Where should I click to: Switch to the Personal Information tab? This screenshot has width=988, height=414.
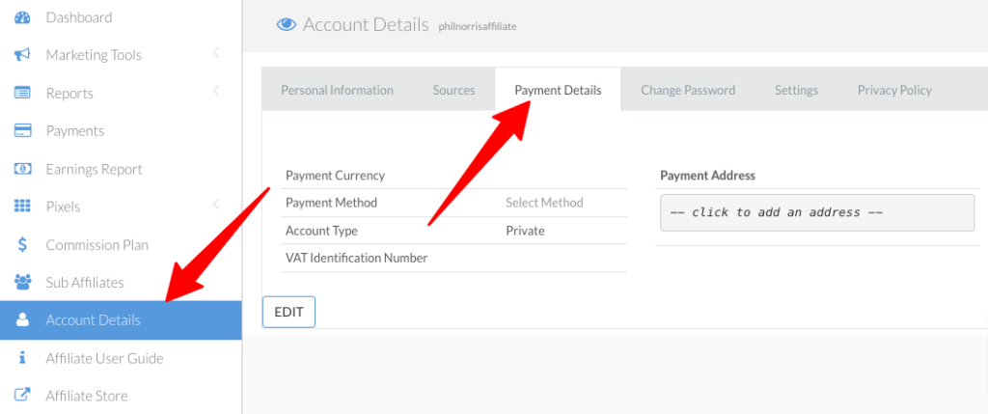(x=337, y=90)
